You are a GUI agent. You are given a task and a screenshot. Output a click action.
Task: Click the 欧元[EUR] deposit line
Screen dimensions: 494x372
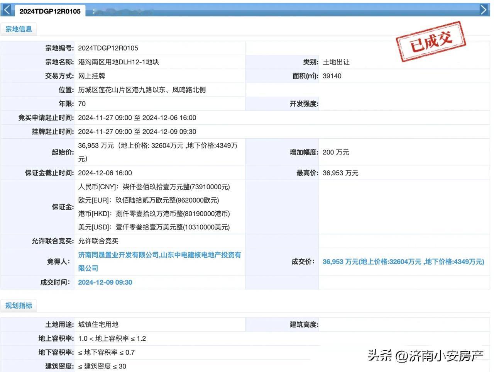(x=149, y=200)
